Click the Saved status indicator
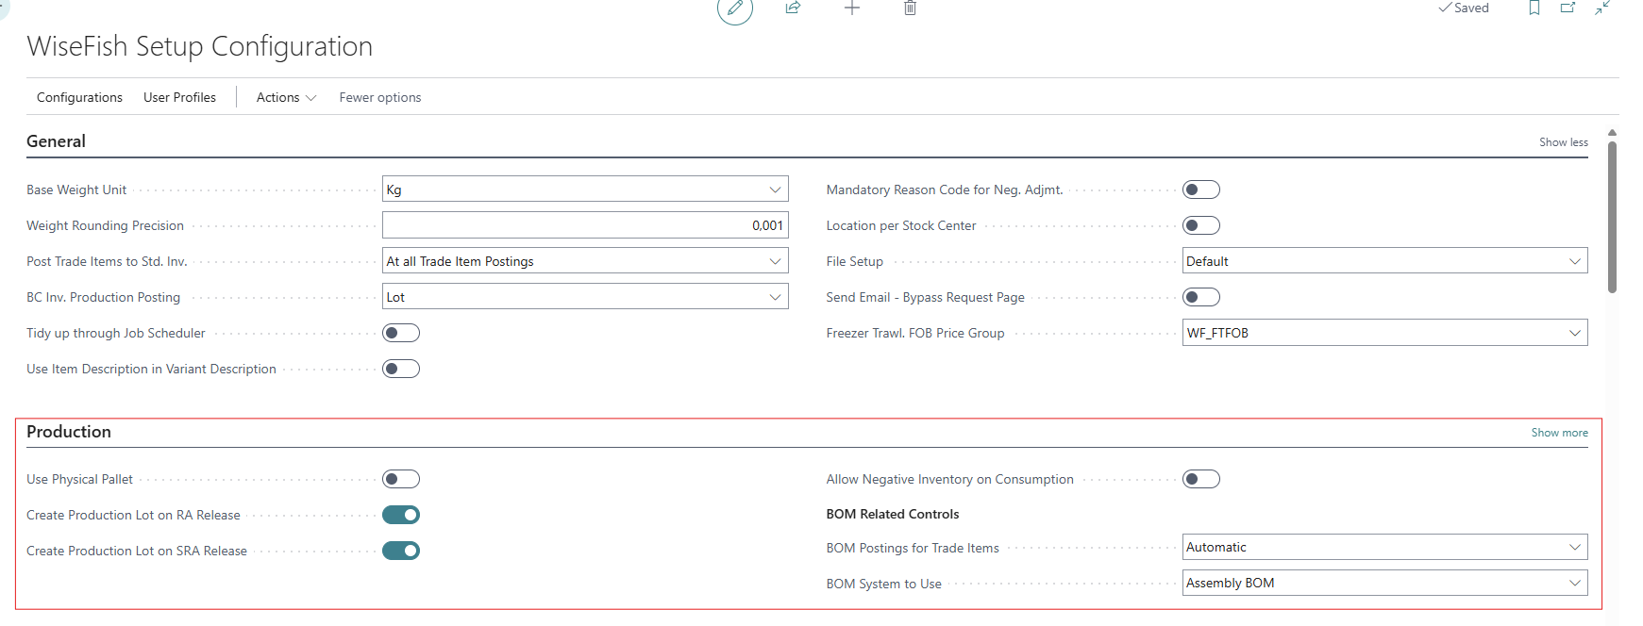The height and width of the screenshot is (626, 1643). [x=1464, y=8]
